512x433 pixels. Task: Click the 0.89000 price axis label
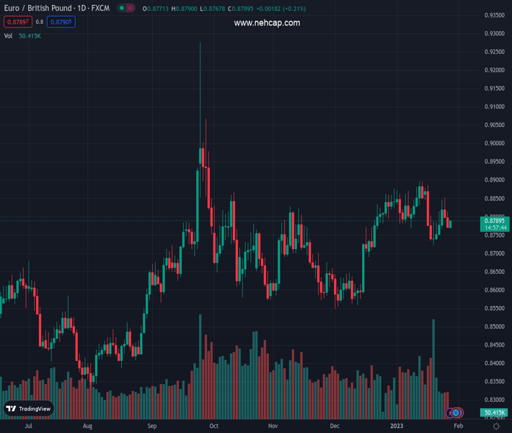pos(495,180)
